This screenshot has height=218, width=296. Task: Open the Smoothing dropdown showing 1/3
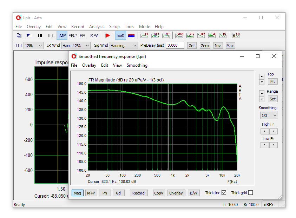coord(269,115)
